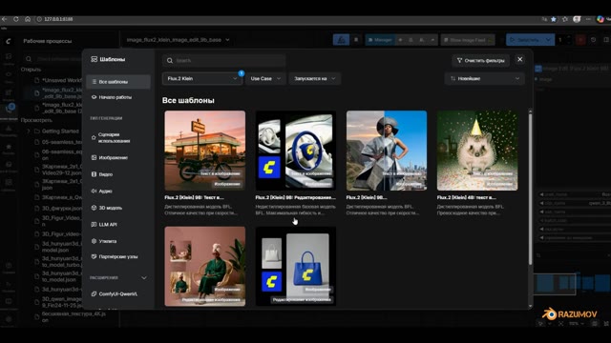Select the Все шаблоны sidebar tab
611x343 pixels.
point(118,82)
